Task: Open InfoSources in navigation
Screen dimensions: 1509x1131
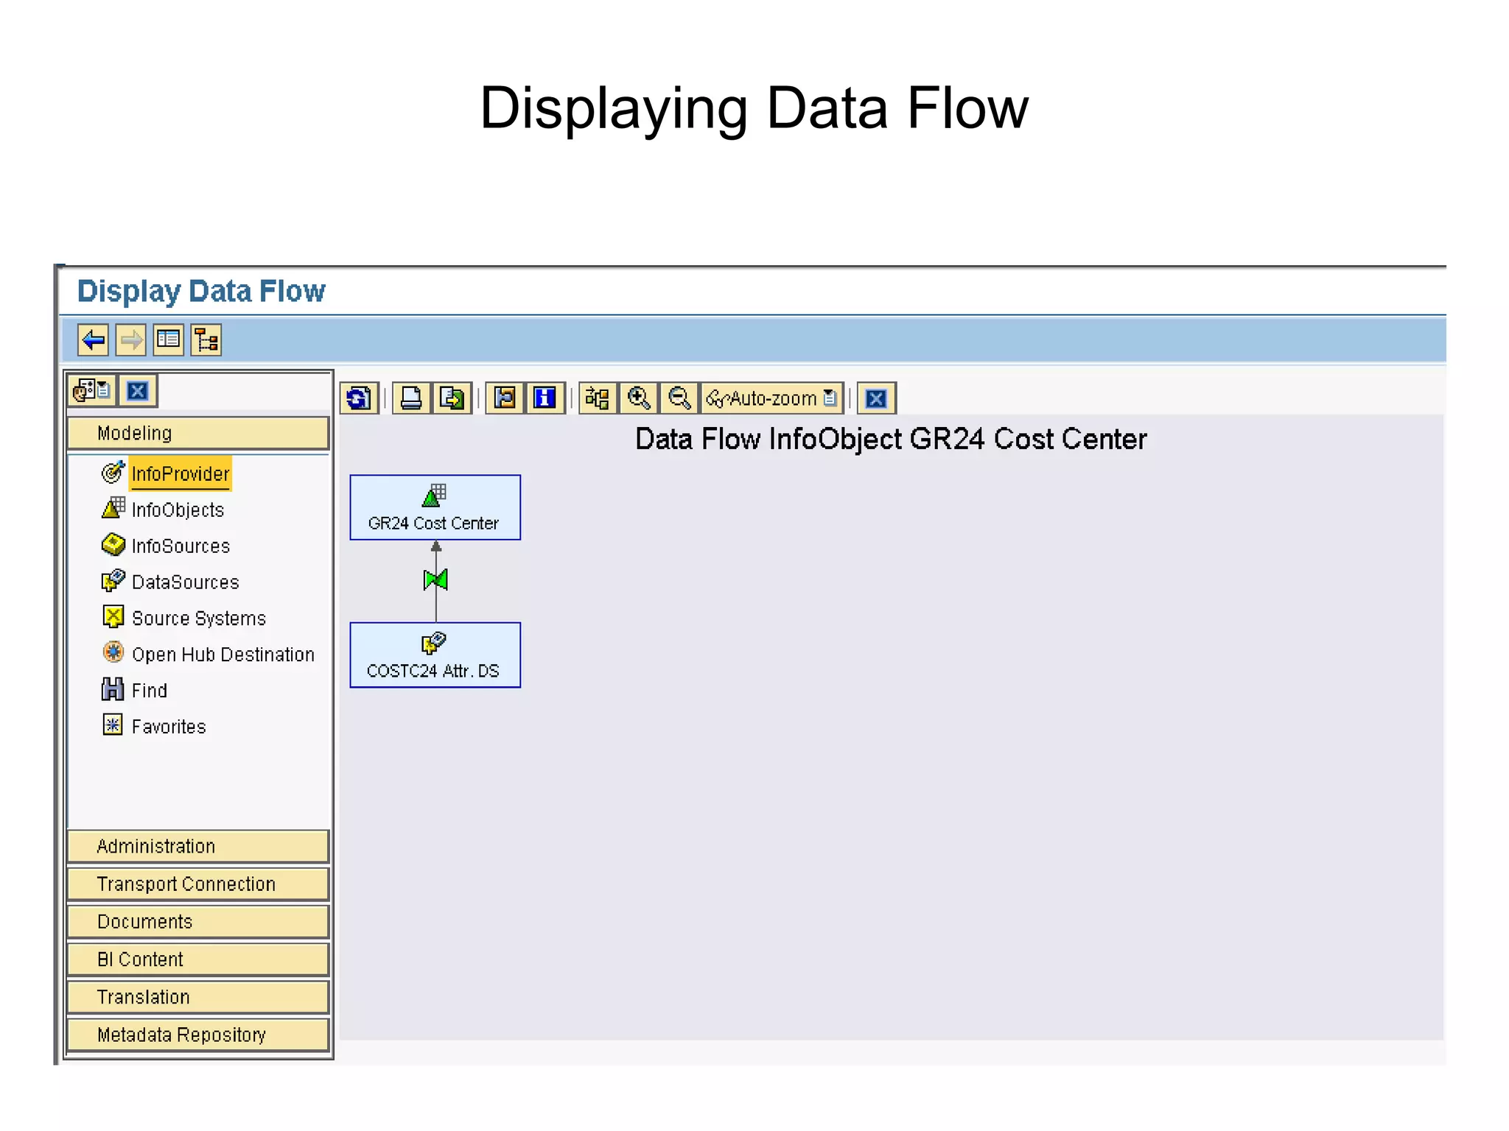Action: 181,546
